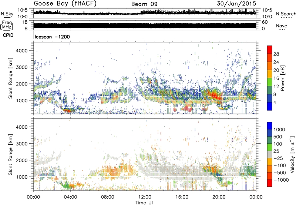Viewport: 296px width, 205px height.
Task: Click the date "30/Jan/2015"
Action: tap(236, 3)
